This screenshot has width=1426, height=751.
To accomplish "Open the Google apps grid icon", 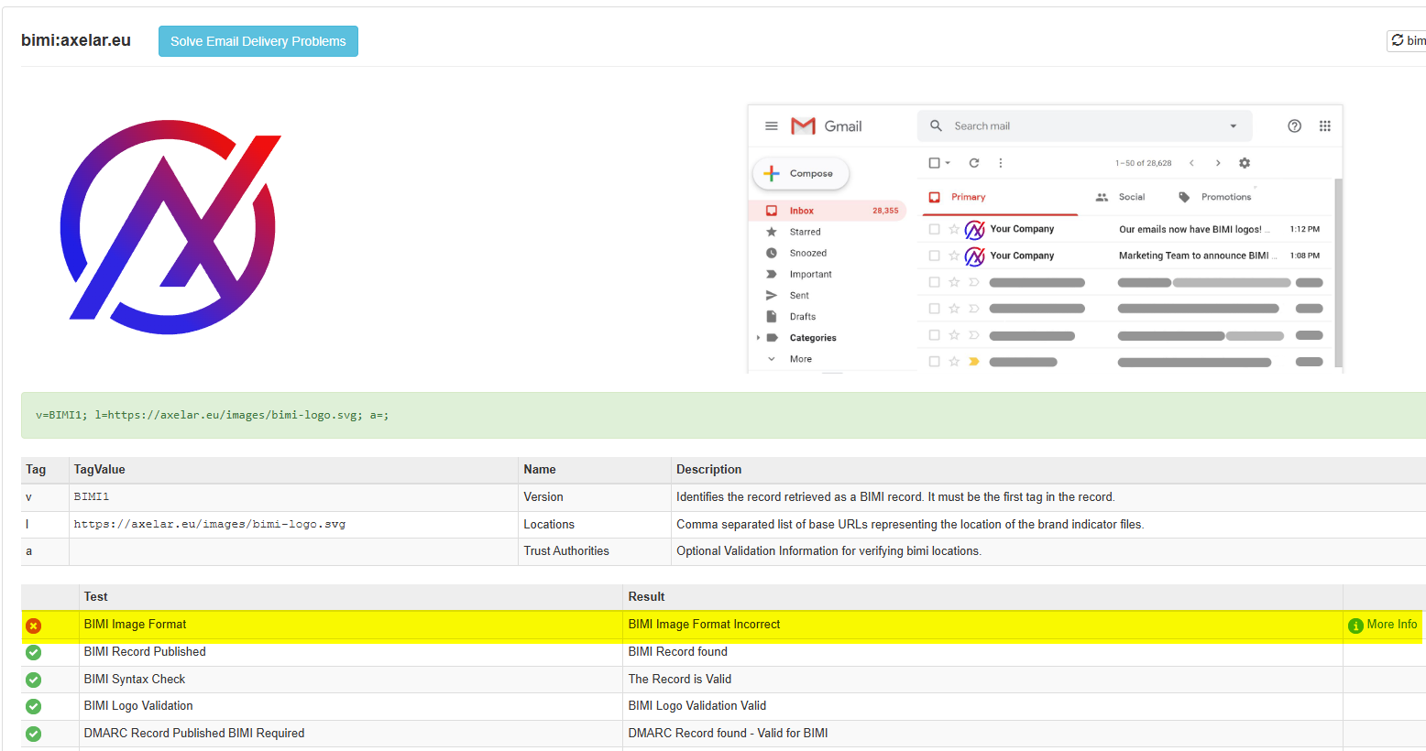I will [x=1324, y=126].
